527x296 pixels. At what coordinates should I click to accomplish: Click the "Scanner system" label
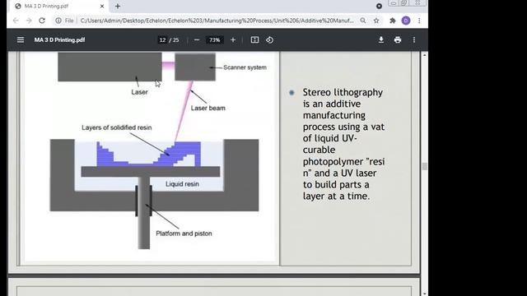tap(245, 67)
